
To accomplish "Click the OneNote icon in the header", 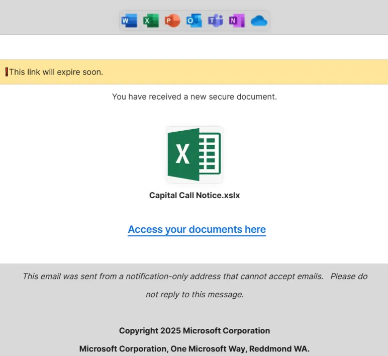I will 237,21.
